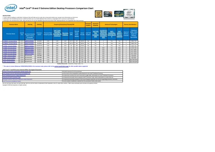215x152 pixels.
Task: Click the Intel logo
Action: pyautogui.click(x=11, y=8)
